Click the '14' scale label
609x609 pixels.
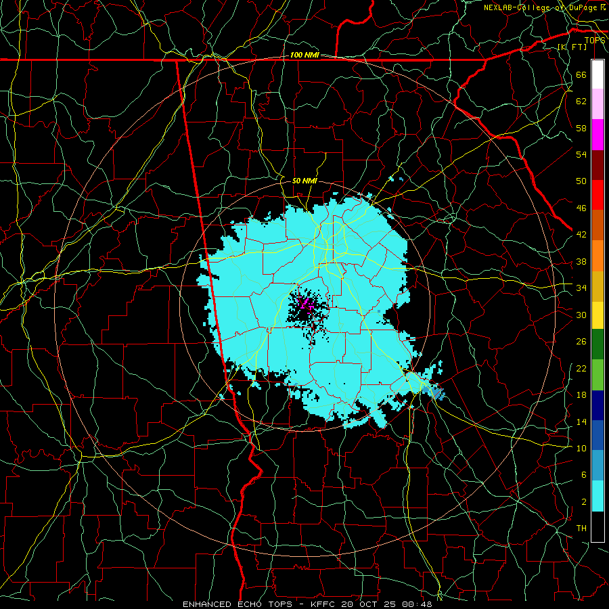coord(581,422)
